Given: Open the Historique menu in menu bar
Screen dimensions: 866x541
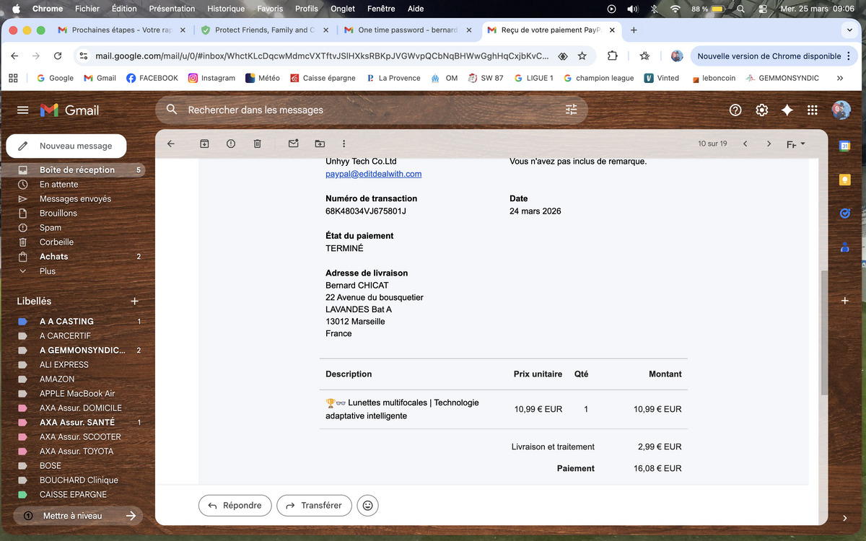Looking at the screenshot, I should tap(226, 9).
